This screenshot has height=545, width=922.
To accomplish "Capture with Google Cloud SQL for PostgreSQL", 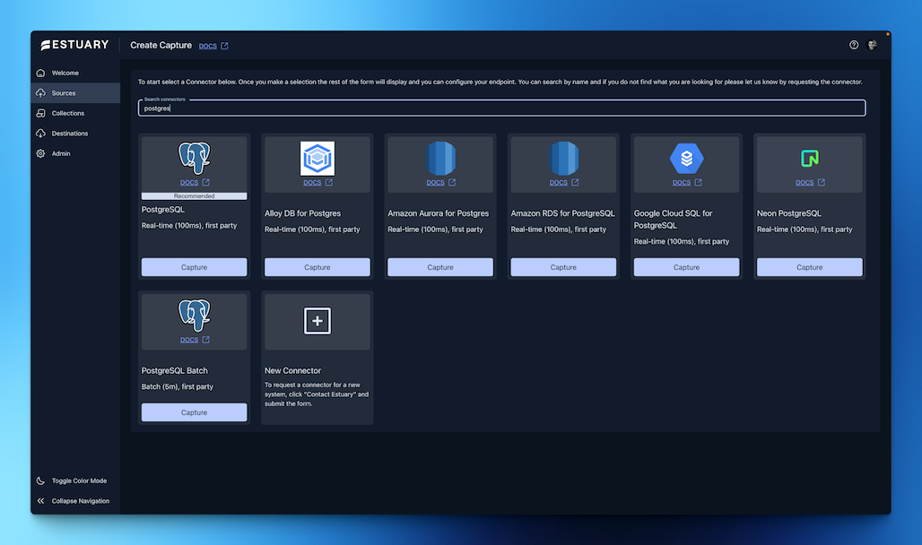I will [686, 267].
